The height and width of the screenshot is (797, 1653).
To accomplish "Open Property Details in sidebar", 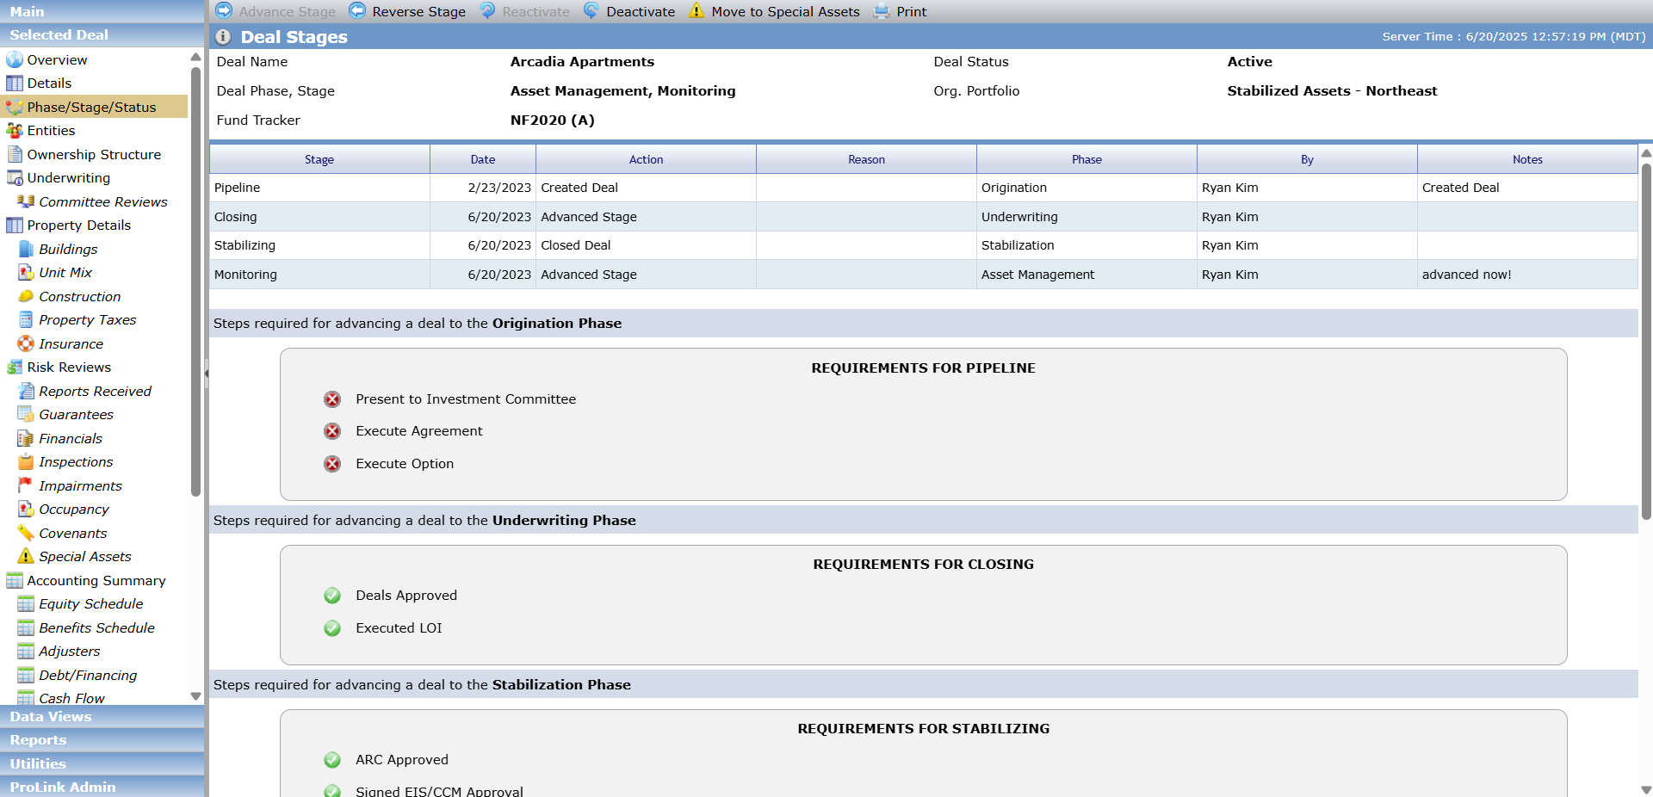I will (79, 226).
